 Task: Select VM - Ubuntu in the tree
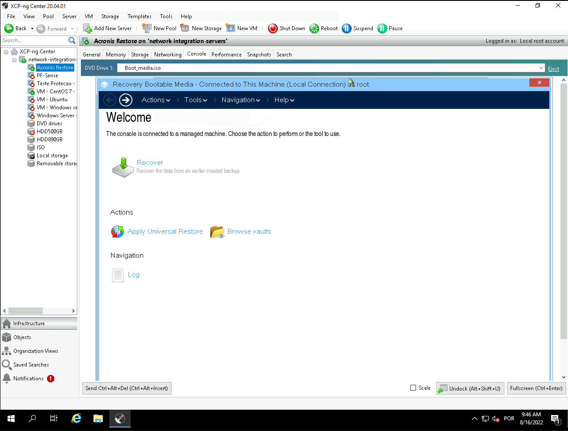click(x=52, y=100)
